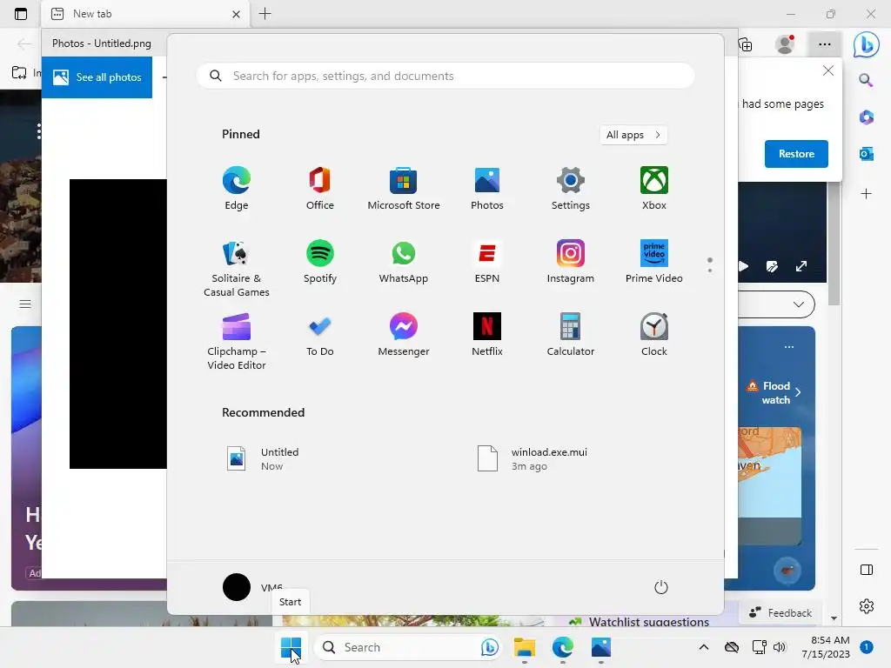Viewport: 891px width, 668px height.
Task: Open Messenger pinned app
Action: (404, 335)
